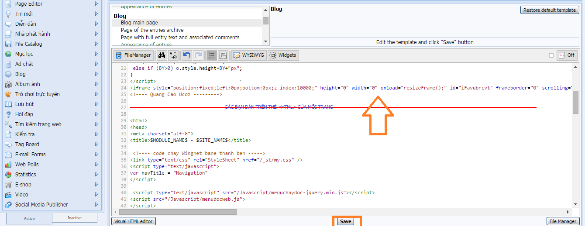The image size is (585, 227).
Task: Expand the Tin mới submenu arrow
Action: tap(96, 14)
